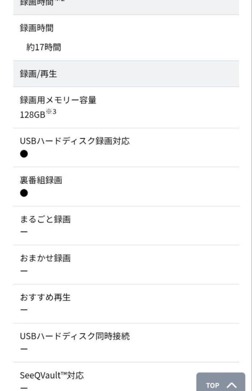The height and width of the screenshot is (391, 252).
Task: Click the dash mark under まるごと録画
Action: click(x=24, y=232)
